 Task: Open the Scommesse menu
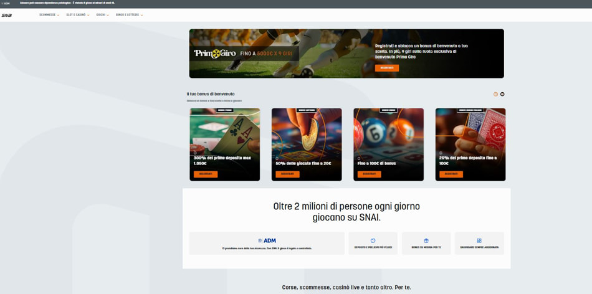[x=47, y=15]
